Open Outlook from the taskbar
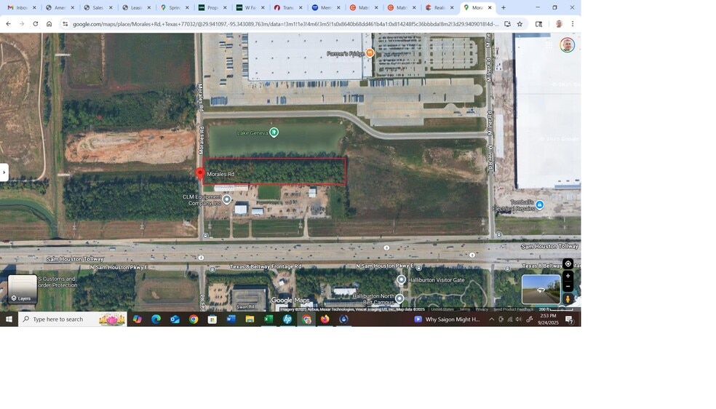Image resolution: width=716 pixels, height=409 pixels. pyautogui.click(x=175, y=319)
